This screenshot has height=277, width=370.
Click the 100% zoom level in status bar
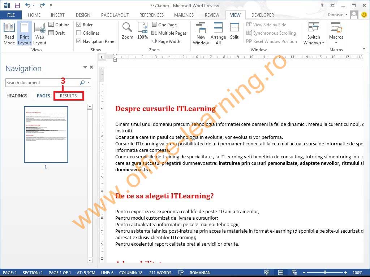(x=357, y=273)
